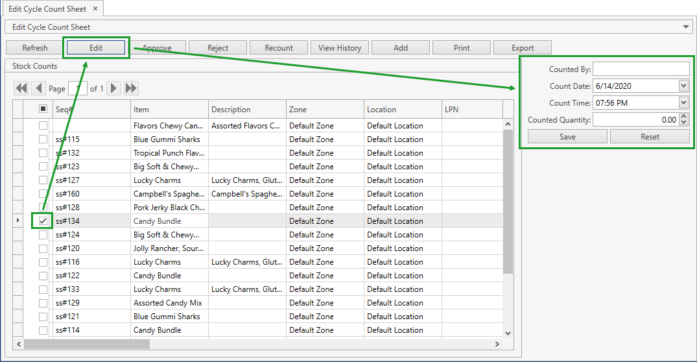Check the ss#115 Blue Gummi Sharks row
This screenshot has width=697, height=362.
(x=43, y=139)
